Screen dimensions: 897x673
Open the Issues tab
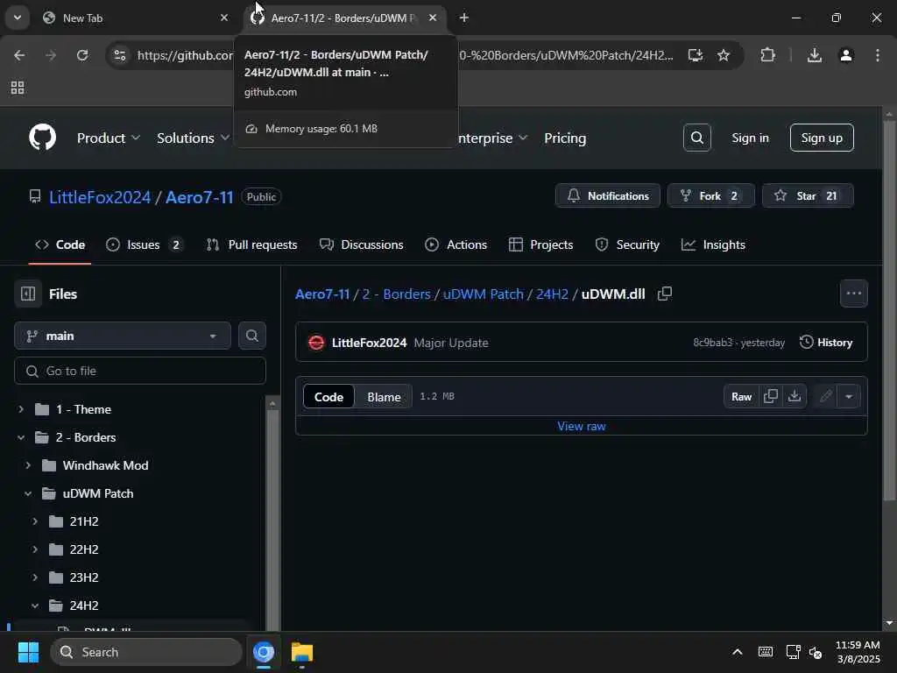(x=145, y=244)
